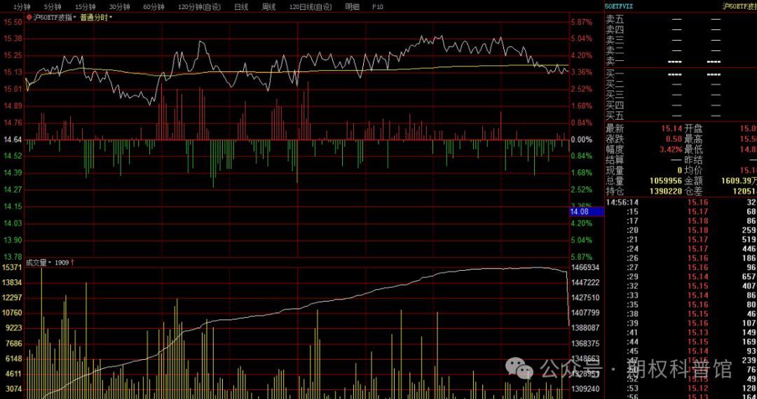Open the 60分钟 chart tab
Screen dimensions: 757x399
[154, 6]
